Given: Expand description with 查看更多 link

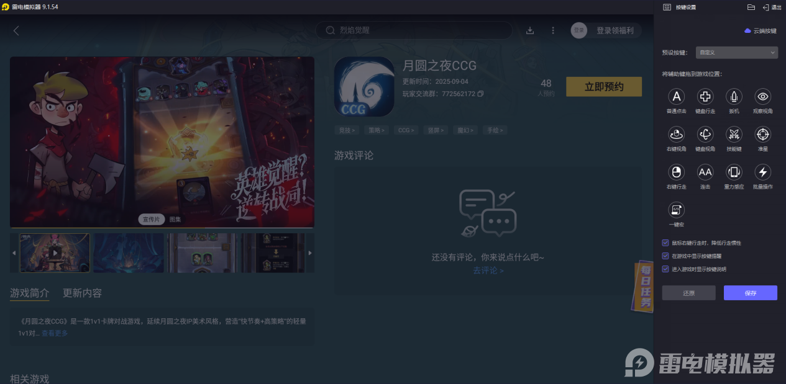Looking at the screenshot, I should coord(55,333).
